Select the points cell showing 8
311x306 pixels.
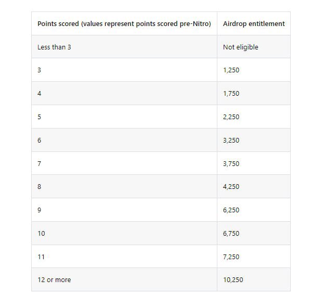[124, 186]
